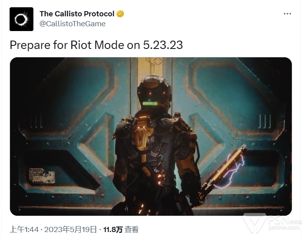Click the 查看 label beside view count

[x=132, y=229]
